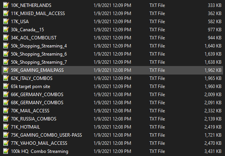Click the 77K_YAHOO_MAIL_ACCESS file name
Viewport: 225px width, 156px height.
pos(39,143)
